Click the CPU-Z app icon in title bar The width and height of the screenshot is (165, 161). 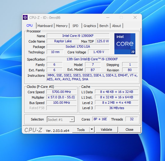[x=25, y=17]
